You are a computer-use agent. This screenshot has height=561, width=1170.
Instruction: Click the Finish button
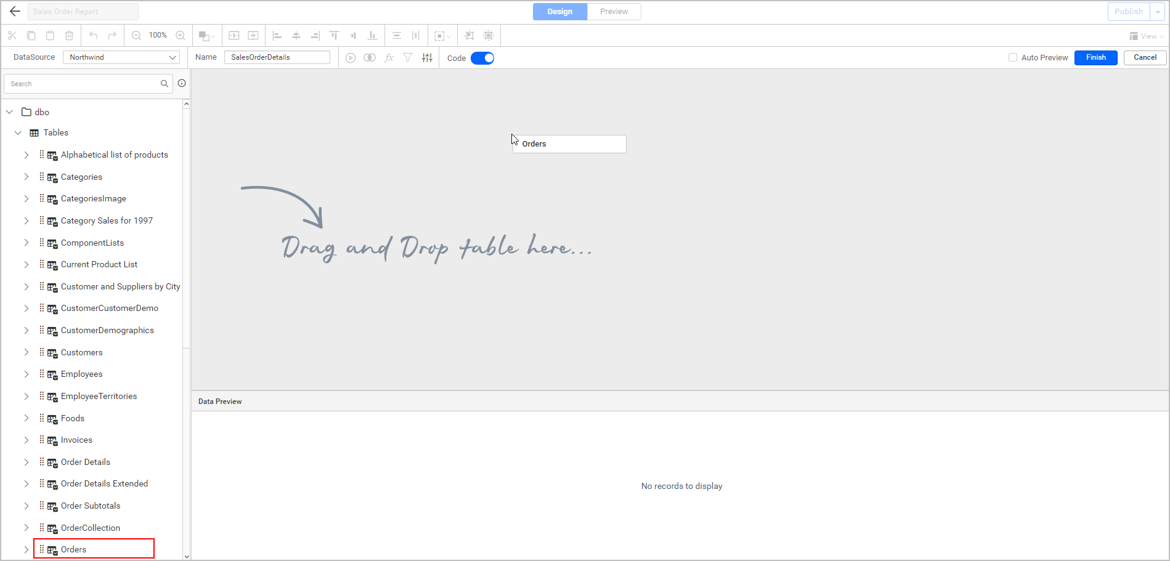1096,57
